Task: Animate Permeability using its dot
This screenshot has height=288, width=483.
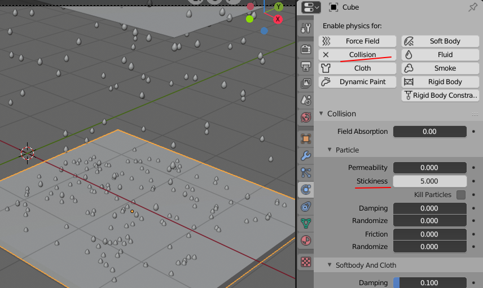Action: 473,167
